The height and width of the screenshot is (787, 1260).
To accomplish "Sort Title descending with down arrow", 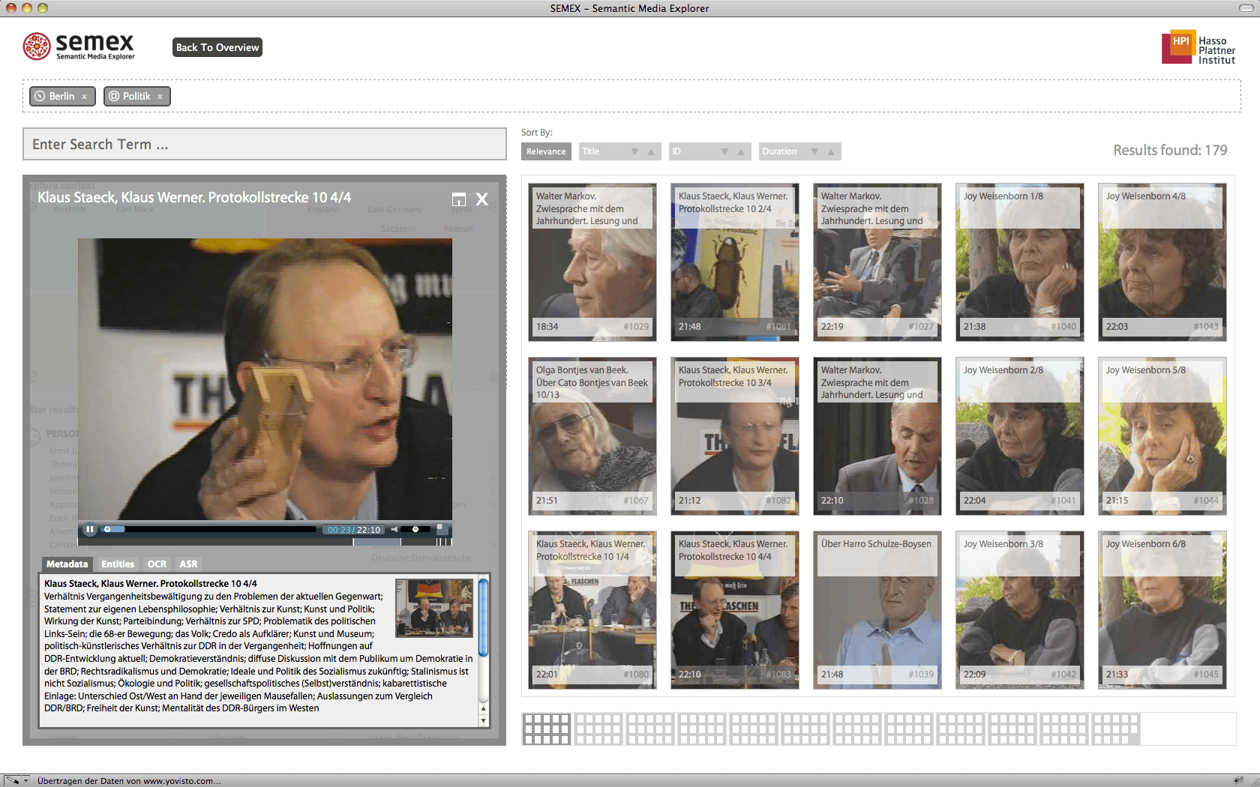I will [x=634, y=151].
